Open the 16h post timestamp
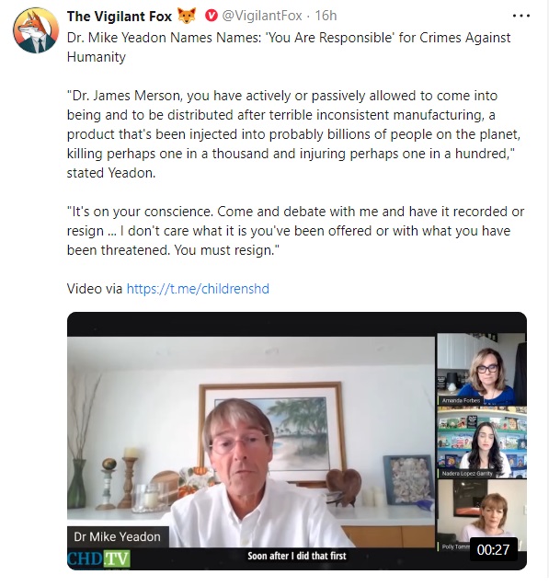This screenshot has height=586, width=549. click(326, 16)
